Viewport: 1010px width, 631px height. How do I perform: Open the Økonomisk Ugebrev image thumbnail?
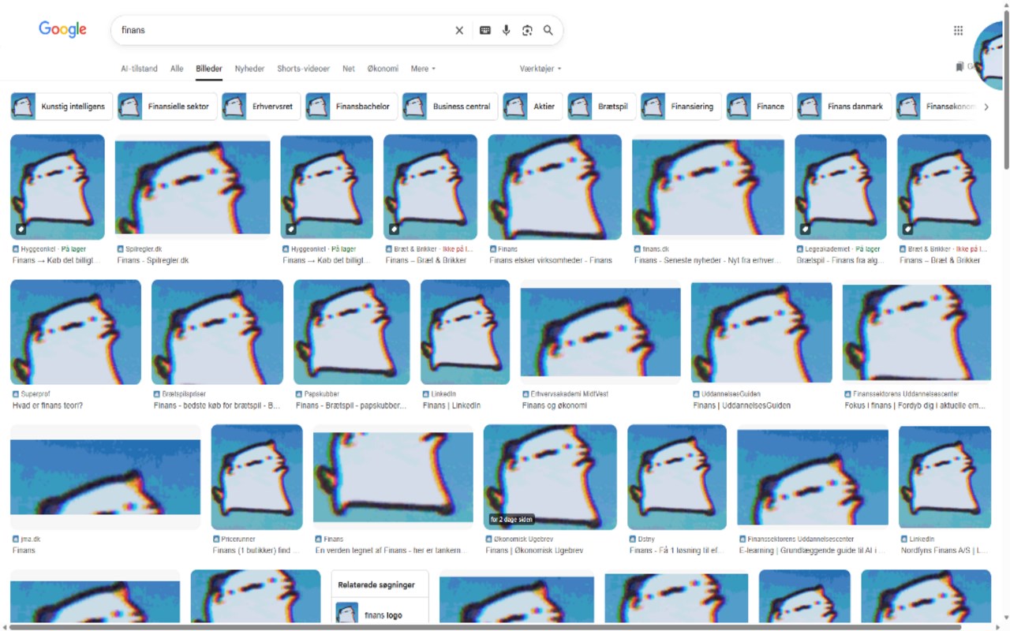(550, 477)
